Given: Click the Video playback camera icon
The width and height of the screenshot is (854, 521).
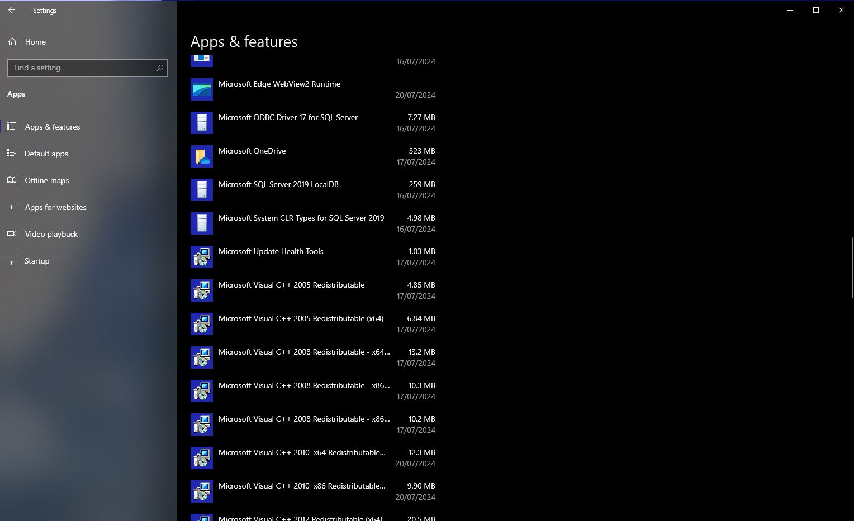Looking at the screenshot, I should 12,234.
